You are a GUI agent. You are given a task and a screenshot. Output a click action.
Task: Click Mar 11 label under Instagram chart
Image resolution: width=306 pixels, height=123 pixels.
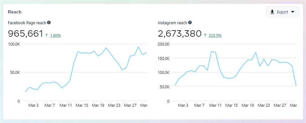coord(216,105)
